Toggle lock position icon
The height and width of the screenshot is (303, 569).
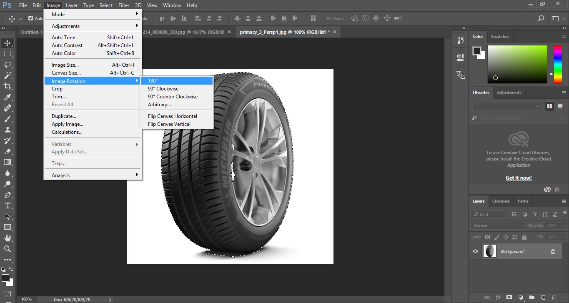click(506, 237)
